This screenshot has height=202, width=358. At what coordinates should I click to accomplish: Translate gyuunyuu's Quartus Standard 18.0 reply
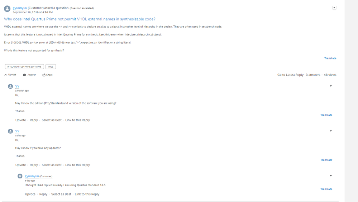click(326, 189)
